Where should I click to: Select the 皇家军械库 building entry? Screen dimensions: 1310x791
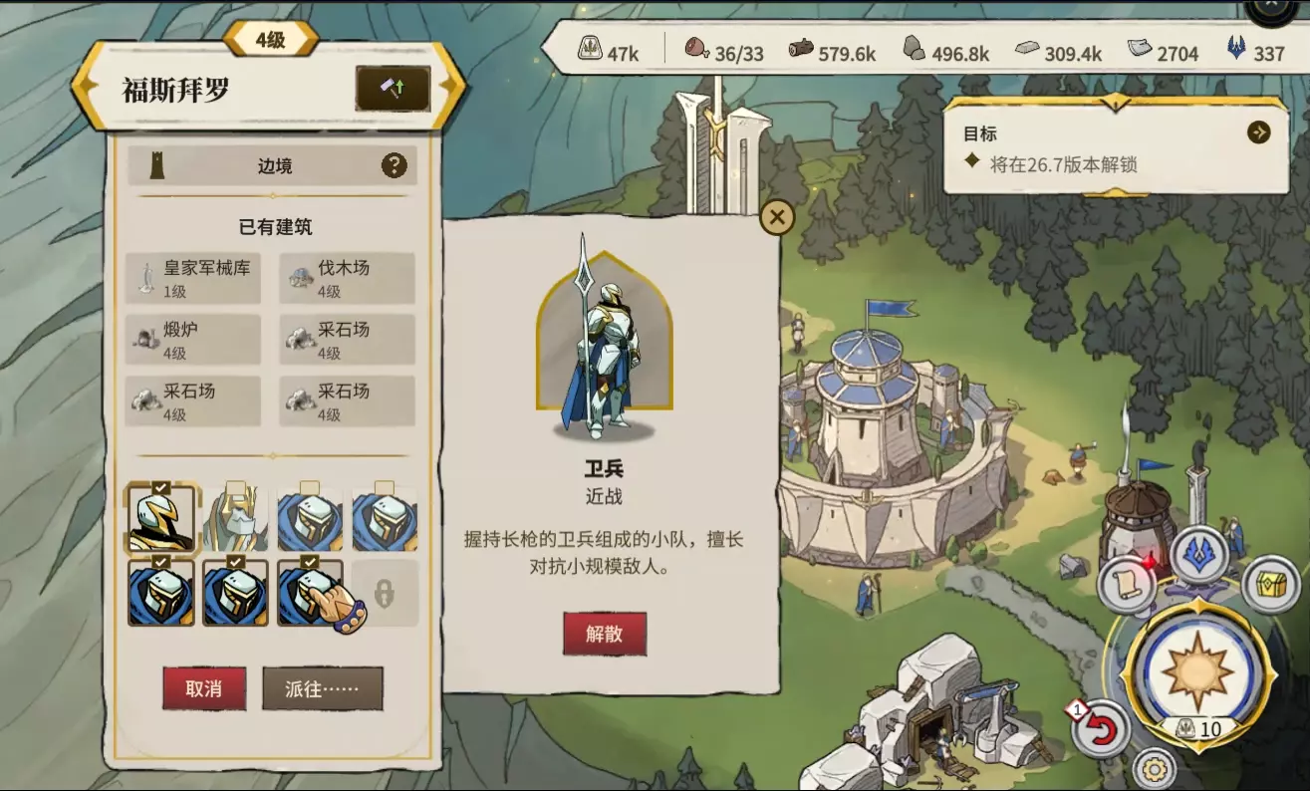pos(194,279)
